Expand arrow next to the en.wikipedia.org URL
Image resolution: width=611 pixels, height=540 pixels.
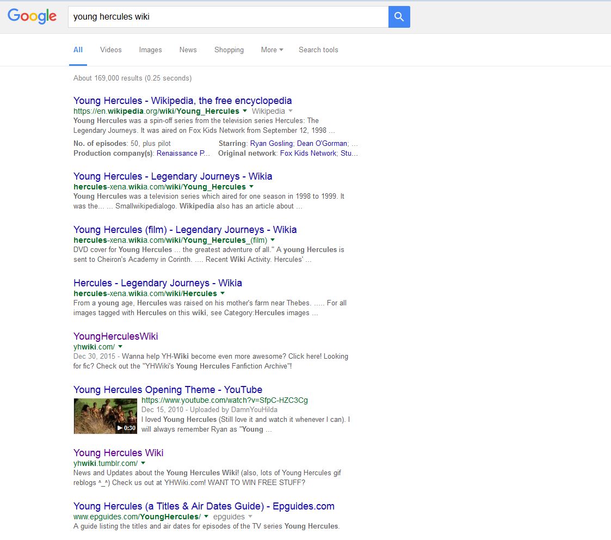pos(244,111)
